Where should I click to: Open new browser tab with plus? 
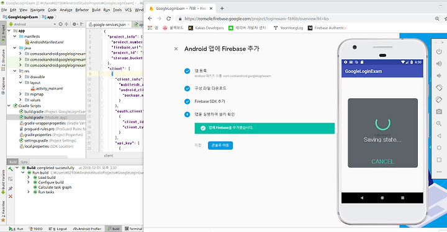point(222,9)
